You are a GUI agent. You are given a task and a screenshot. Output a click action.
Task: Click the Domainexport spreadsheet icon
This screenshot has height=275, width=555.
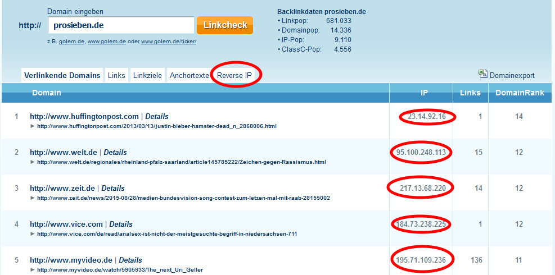483,73
